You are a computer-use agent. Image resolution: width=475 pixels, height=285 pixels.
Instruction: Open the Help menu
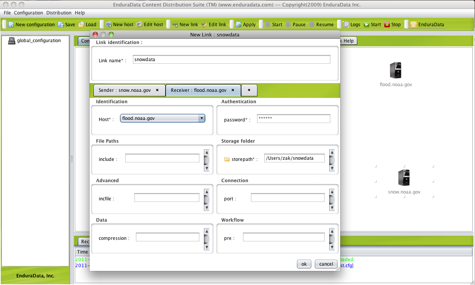[80, 13]
